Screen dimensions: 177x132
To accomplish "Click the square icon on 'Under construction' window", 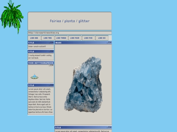I will [x=51, y=42].
